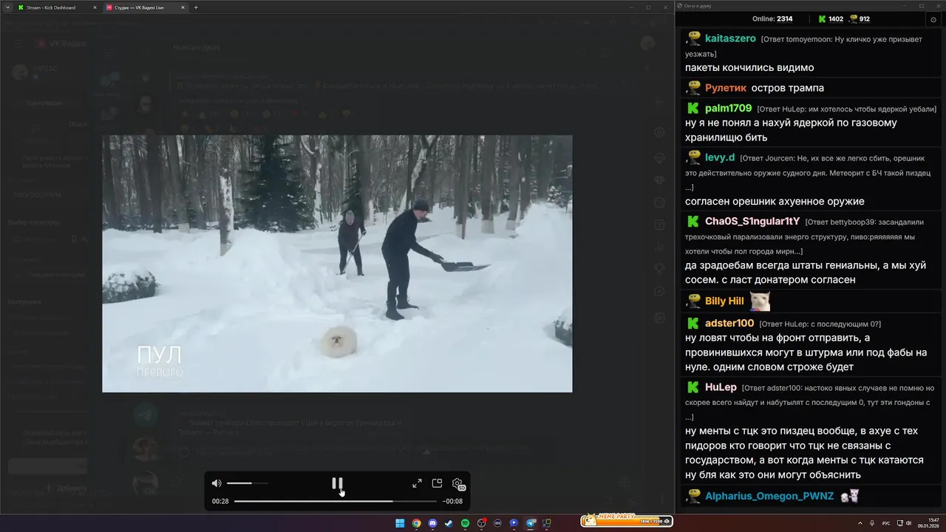The width and height of the screenshot is (946, 532).
Task: Mute the video via speaker icon
Action: tap(217, 483)
